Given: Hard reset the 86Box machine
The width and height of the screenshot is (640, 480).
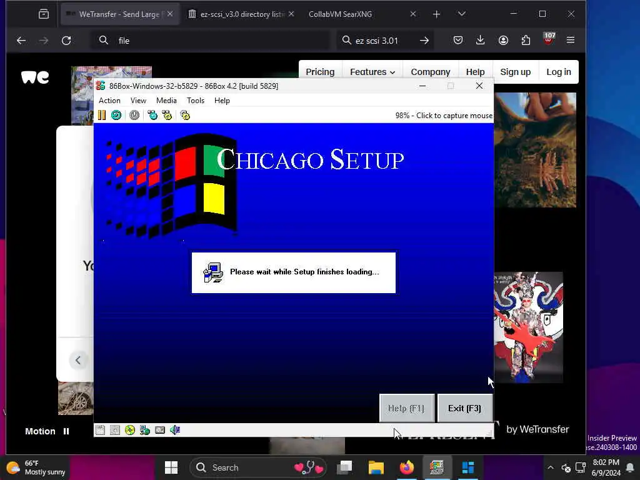Looking at the screenshot, I should pyautogui.click(x=116, y=115).
